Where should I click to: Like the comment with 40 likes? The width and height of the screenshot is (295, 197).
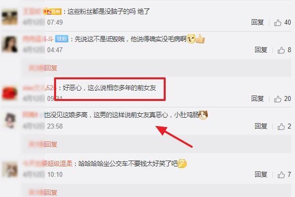tap(277, 23)
